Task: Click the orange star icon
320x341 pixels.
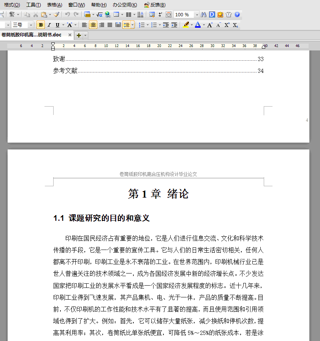Action: pyautogui.click(x=220, y=14)
